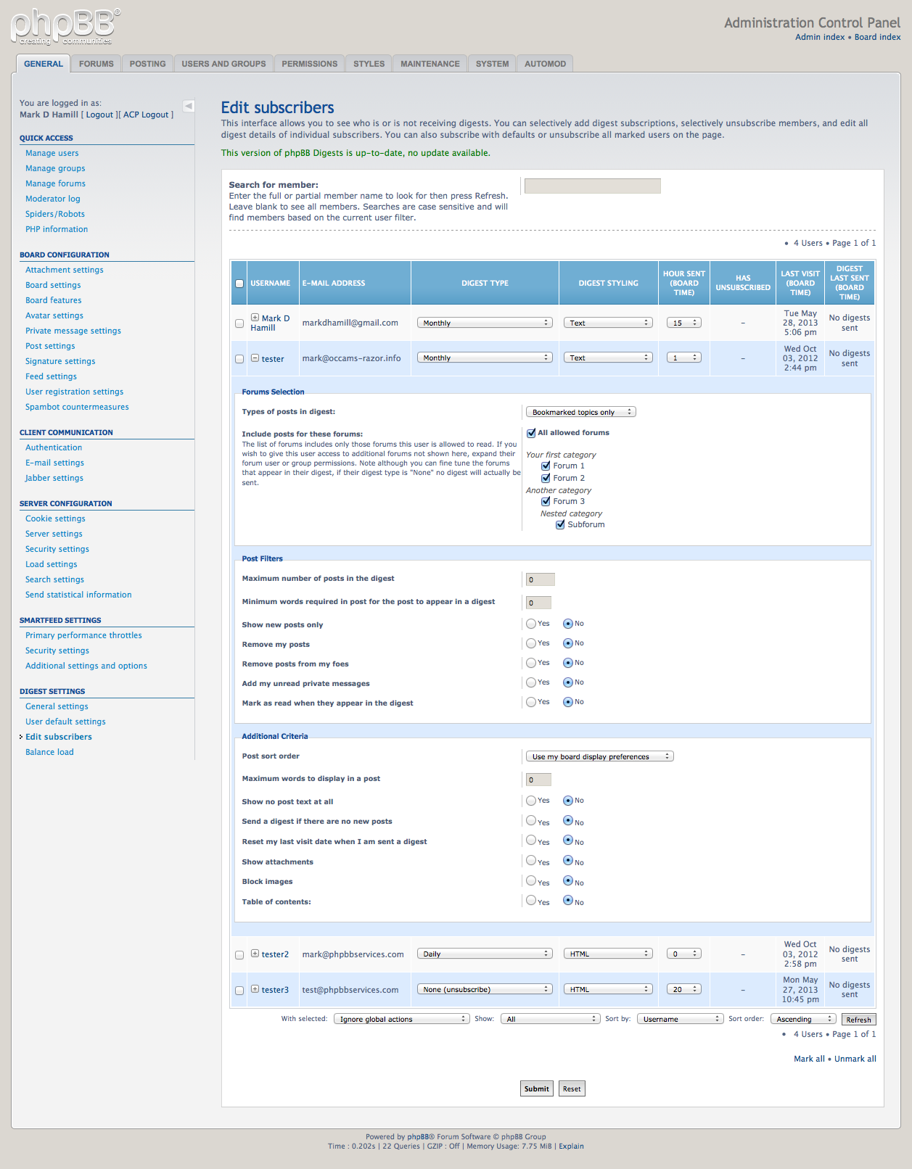The width and height of the screenshot is (912, 1169).
Task: Open the Admin index link
Action: [820, 37]
